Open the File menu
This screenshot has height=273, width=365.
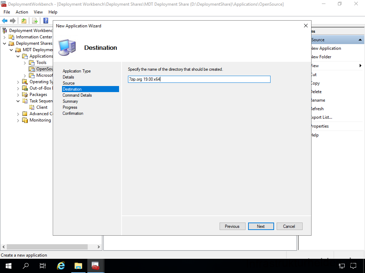tap(7, 12)
